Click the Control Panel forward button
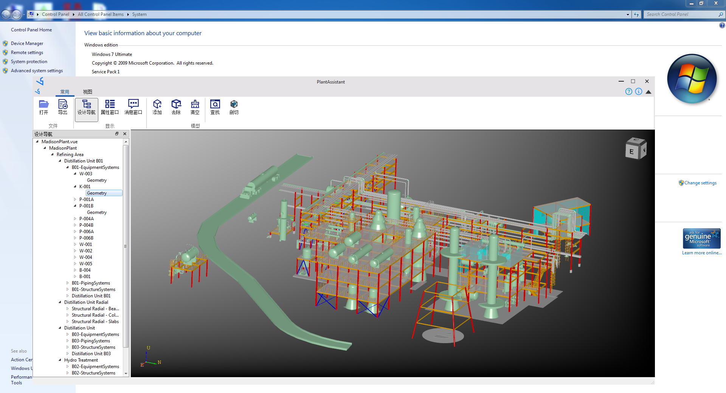The height and width of the screenshot is (393, 726). pos(16,14)
